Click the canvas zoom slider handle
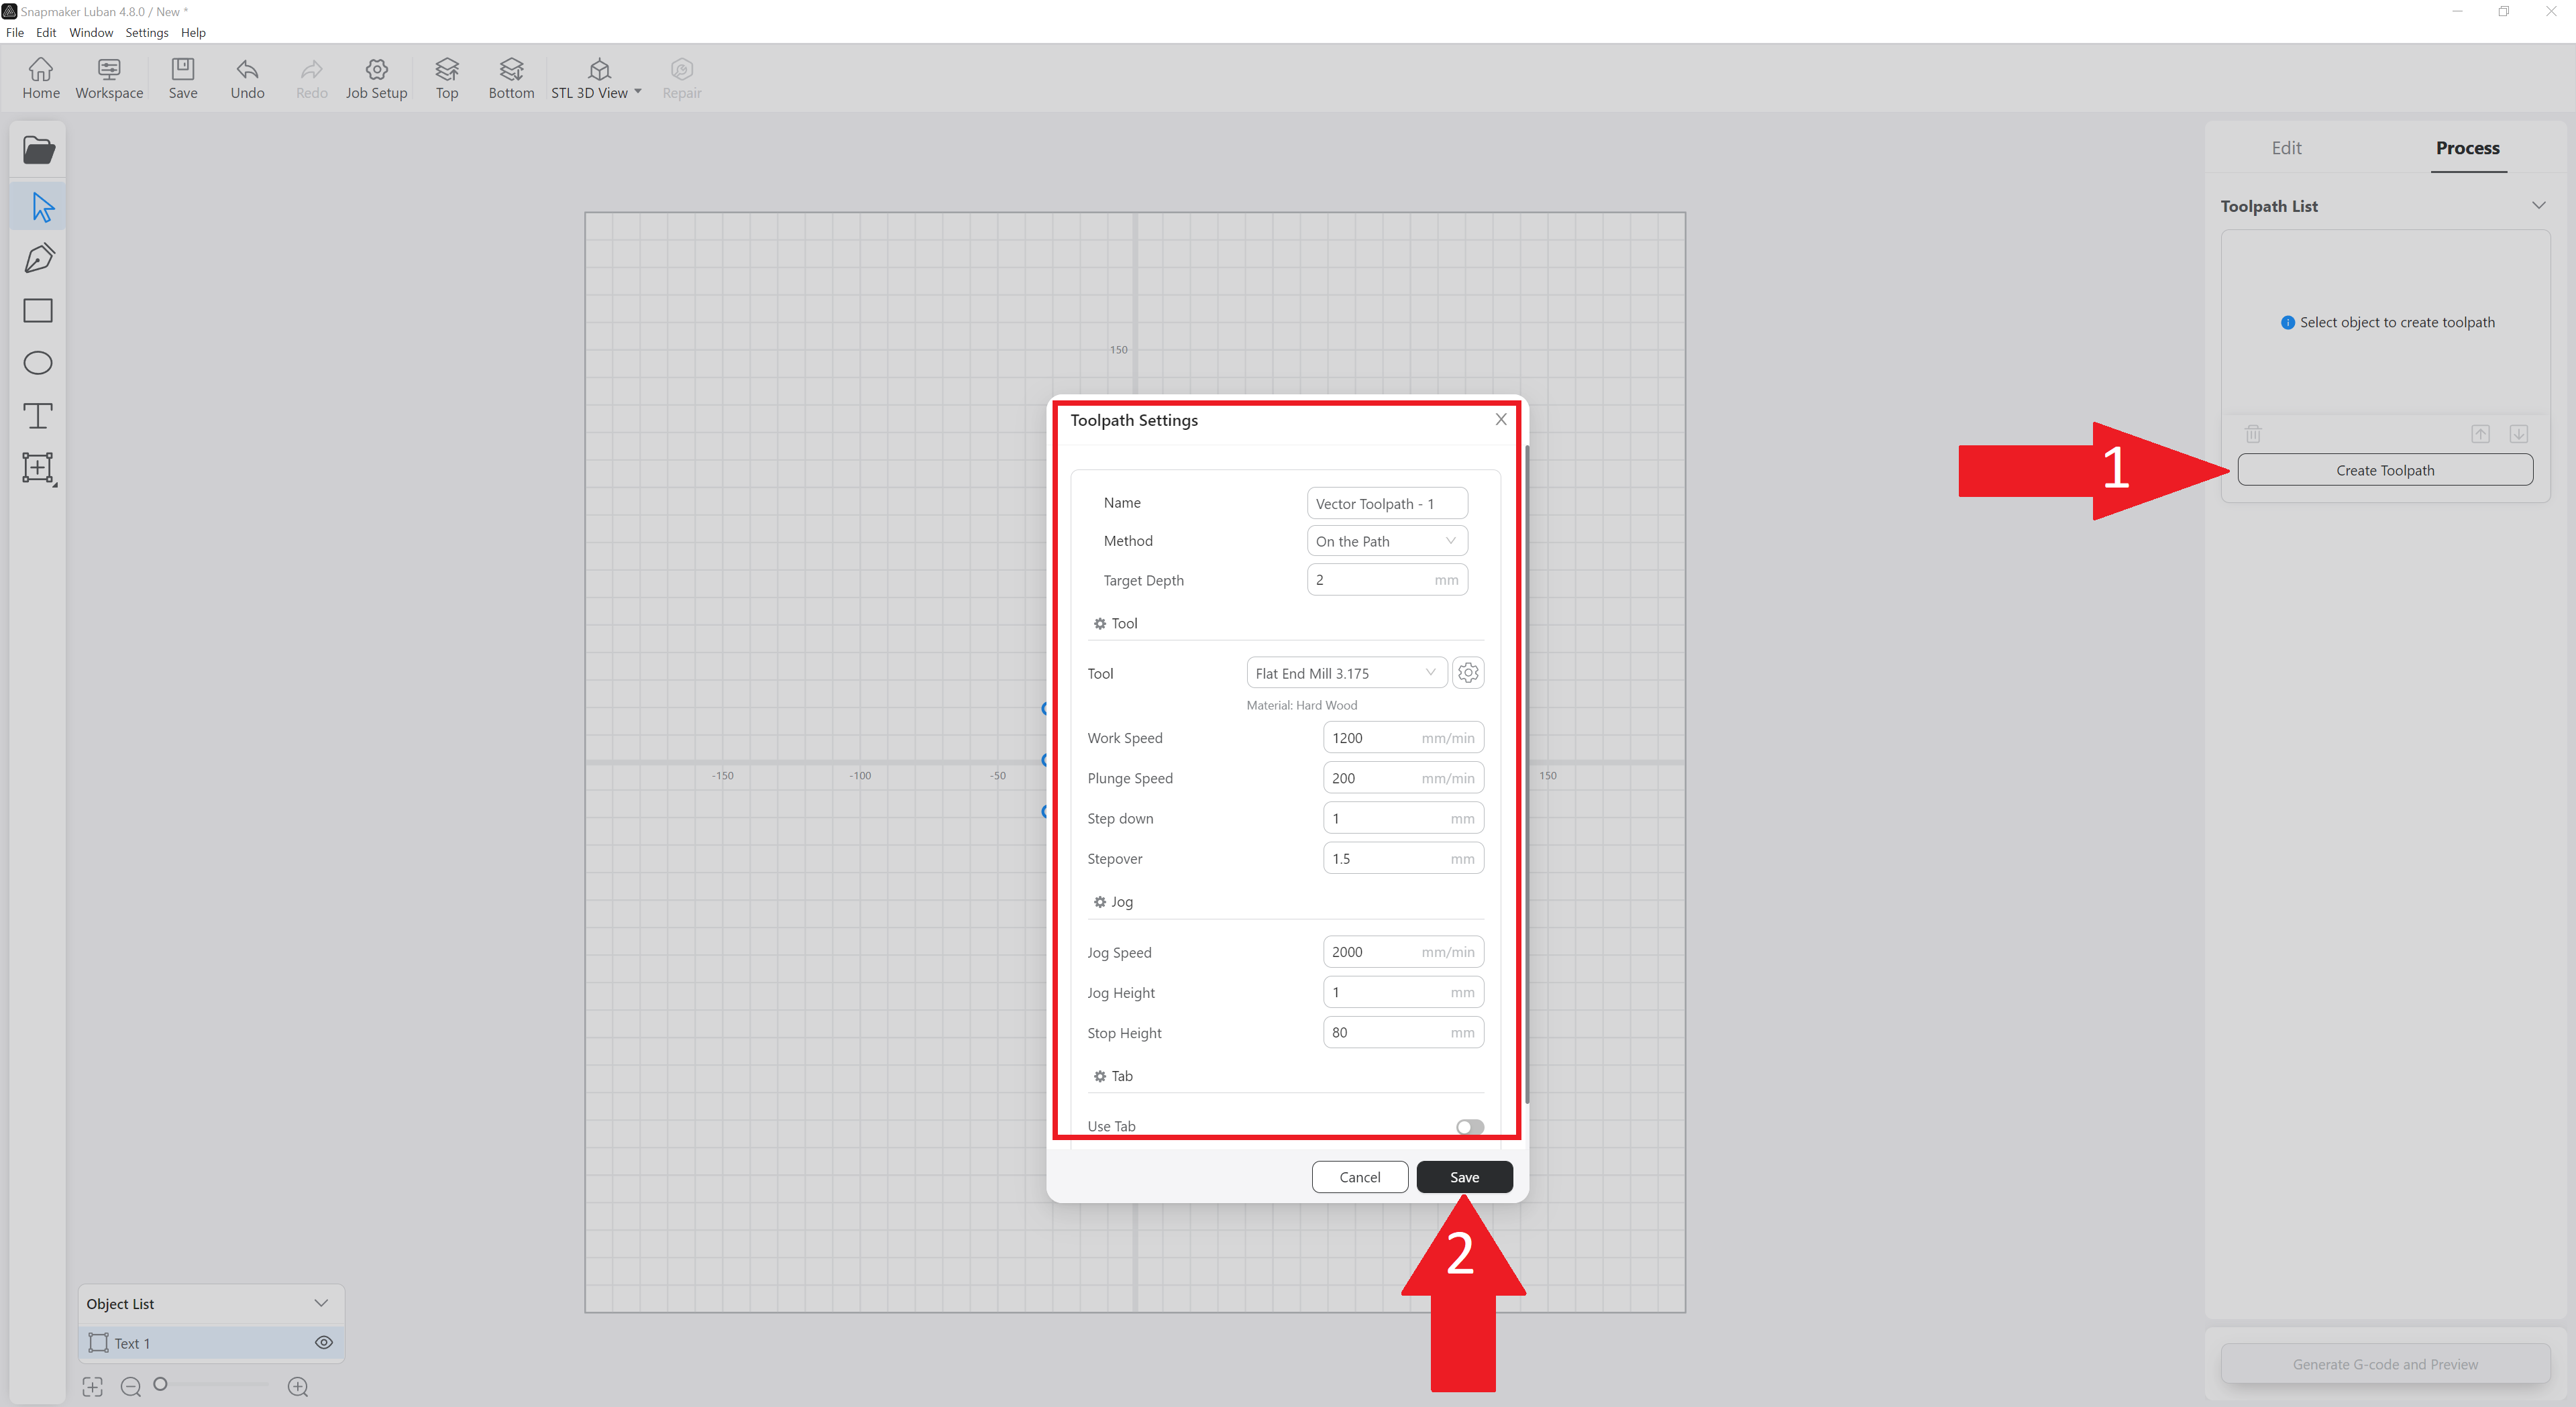 pos(160,1384)
